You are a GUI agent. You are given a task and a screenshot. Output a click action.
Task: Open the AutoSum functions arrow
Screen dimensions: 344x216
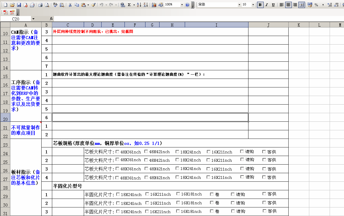134,5
